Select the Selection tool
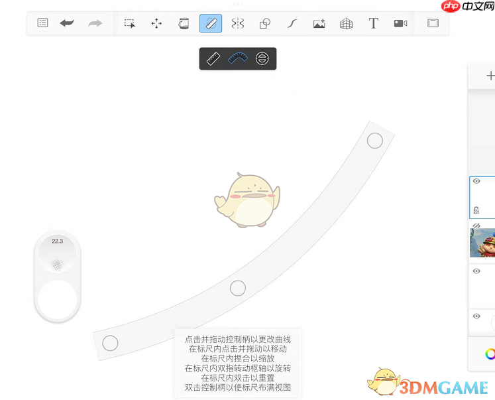This screenshot has height=400, width=495. (130, 23)
